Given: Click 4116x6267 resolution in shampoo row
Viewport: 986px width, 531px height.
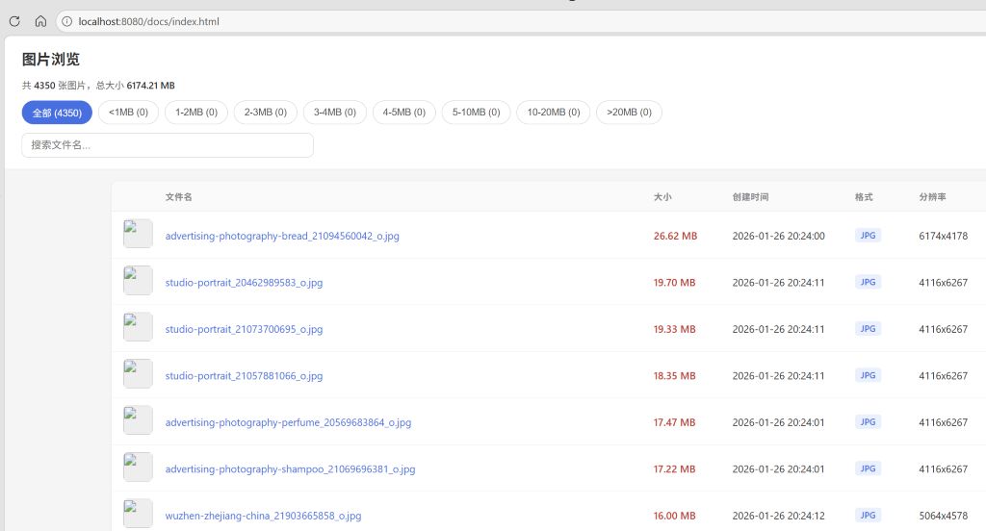Looking at the screenshot, I should click(x=944, y=468).
